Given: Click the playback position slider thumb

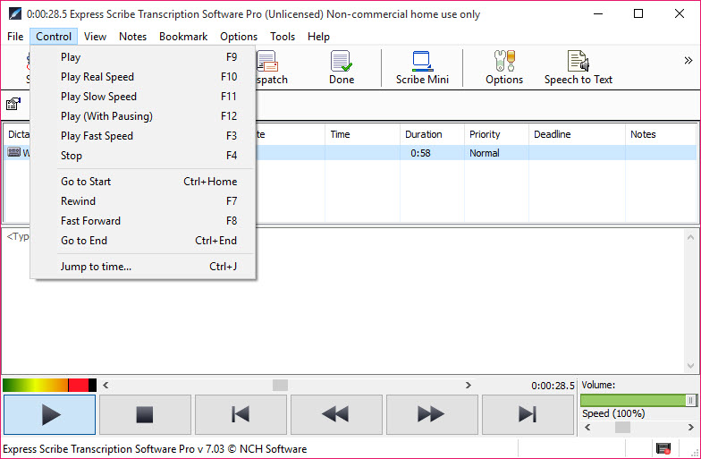Looking at the screenshot, I should point(281,385).
